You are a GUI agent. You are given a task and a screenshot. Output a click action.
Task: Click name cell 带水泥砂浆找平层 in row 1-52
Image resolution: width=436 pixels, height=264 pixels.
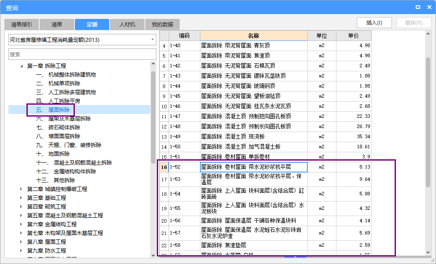(x=254, y=167)
